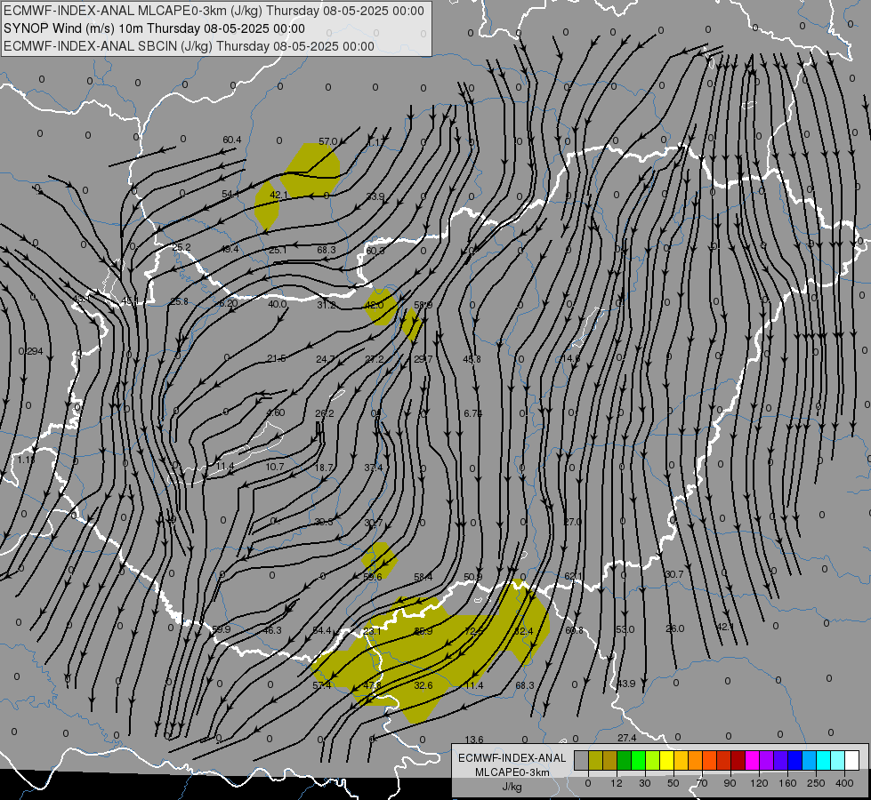Click the grid value 10.7

click(274, 467)
